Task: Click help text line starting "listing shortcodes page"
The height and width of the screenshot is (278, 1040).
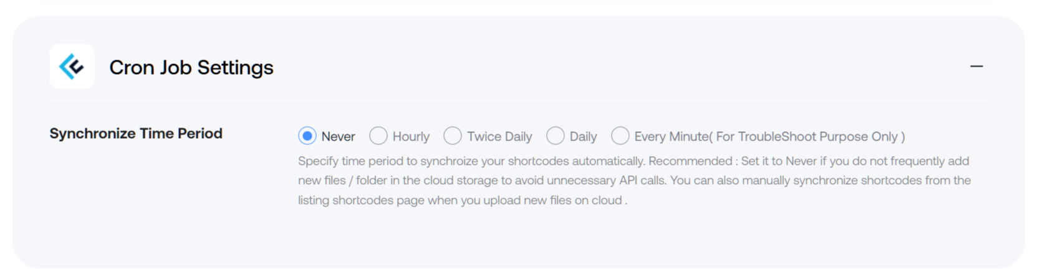Action: click(463, 200)
